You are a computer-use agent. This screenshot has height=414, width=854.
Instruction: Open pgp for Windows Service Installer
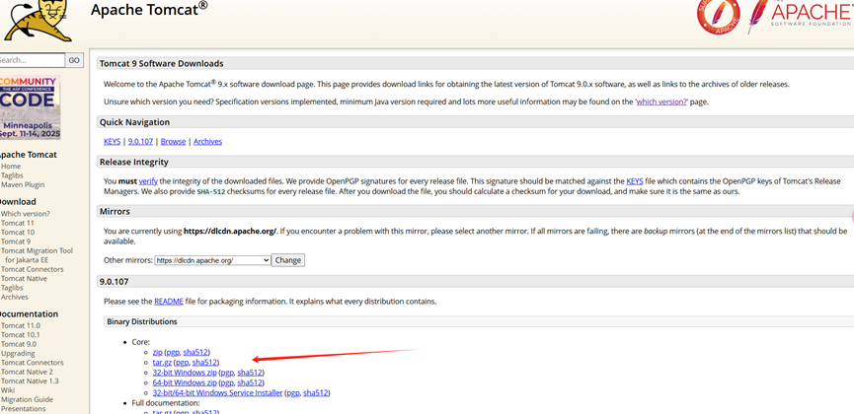coord(293,392)
